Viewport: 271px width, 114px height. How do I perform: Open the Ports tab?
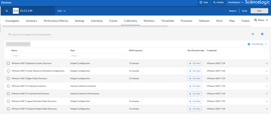[219, 21]
